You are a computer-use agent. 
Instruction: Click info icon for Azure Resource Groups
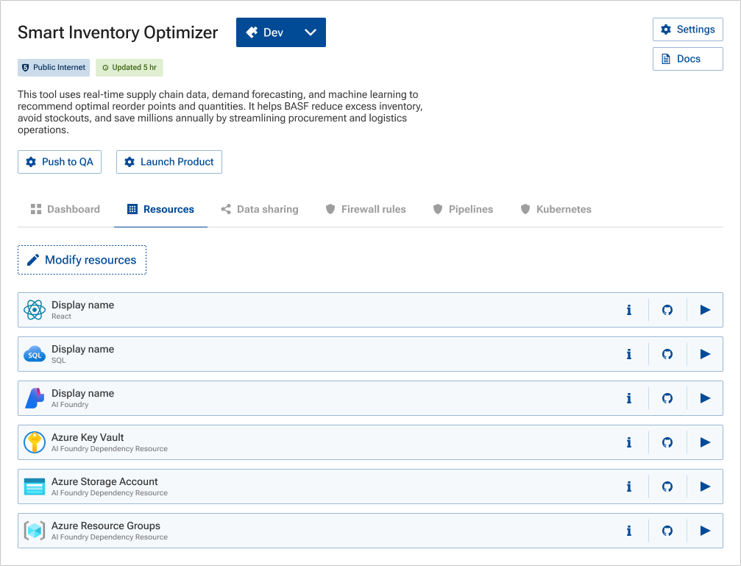(628, 531)
